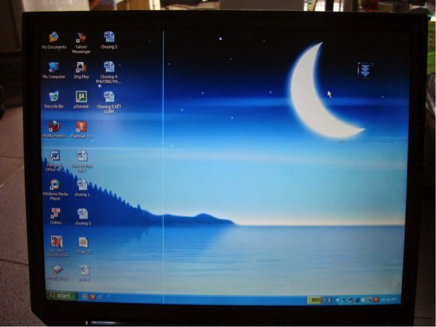Select the Yahoo! Messenger shortcut
The height and width of the screenshot is (327, 436).
tap(81, 38)
